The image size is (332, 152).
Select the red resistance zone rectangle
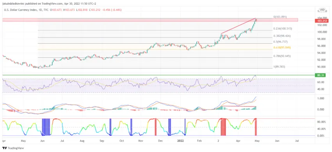(x=150, y=20)
